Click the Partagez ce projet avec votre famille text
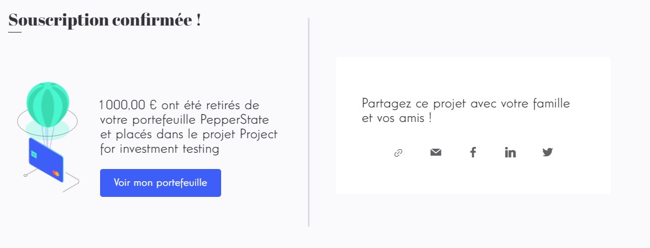 point(466,103)
